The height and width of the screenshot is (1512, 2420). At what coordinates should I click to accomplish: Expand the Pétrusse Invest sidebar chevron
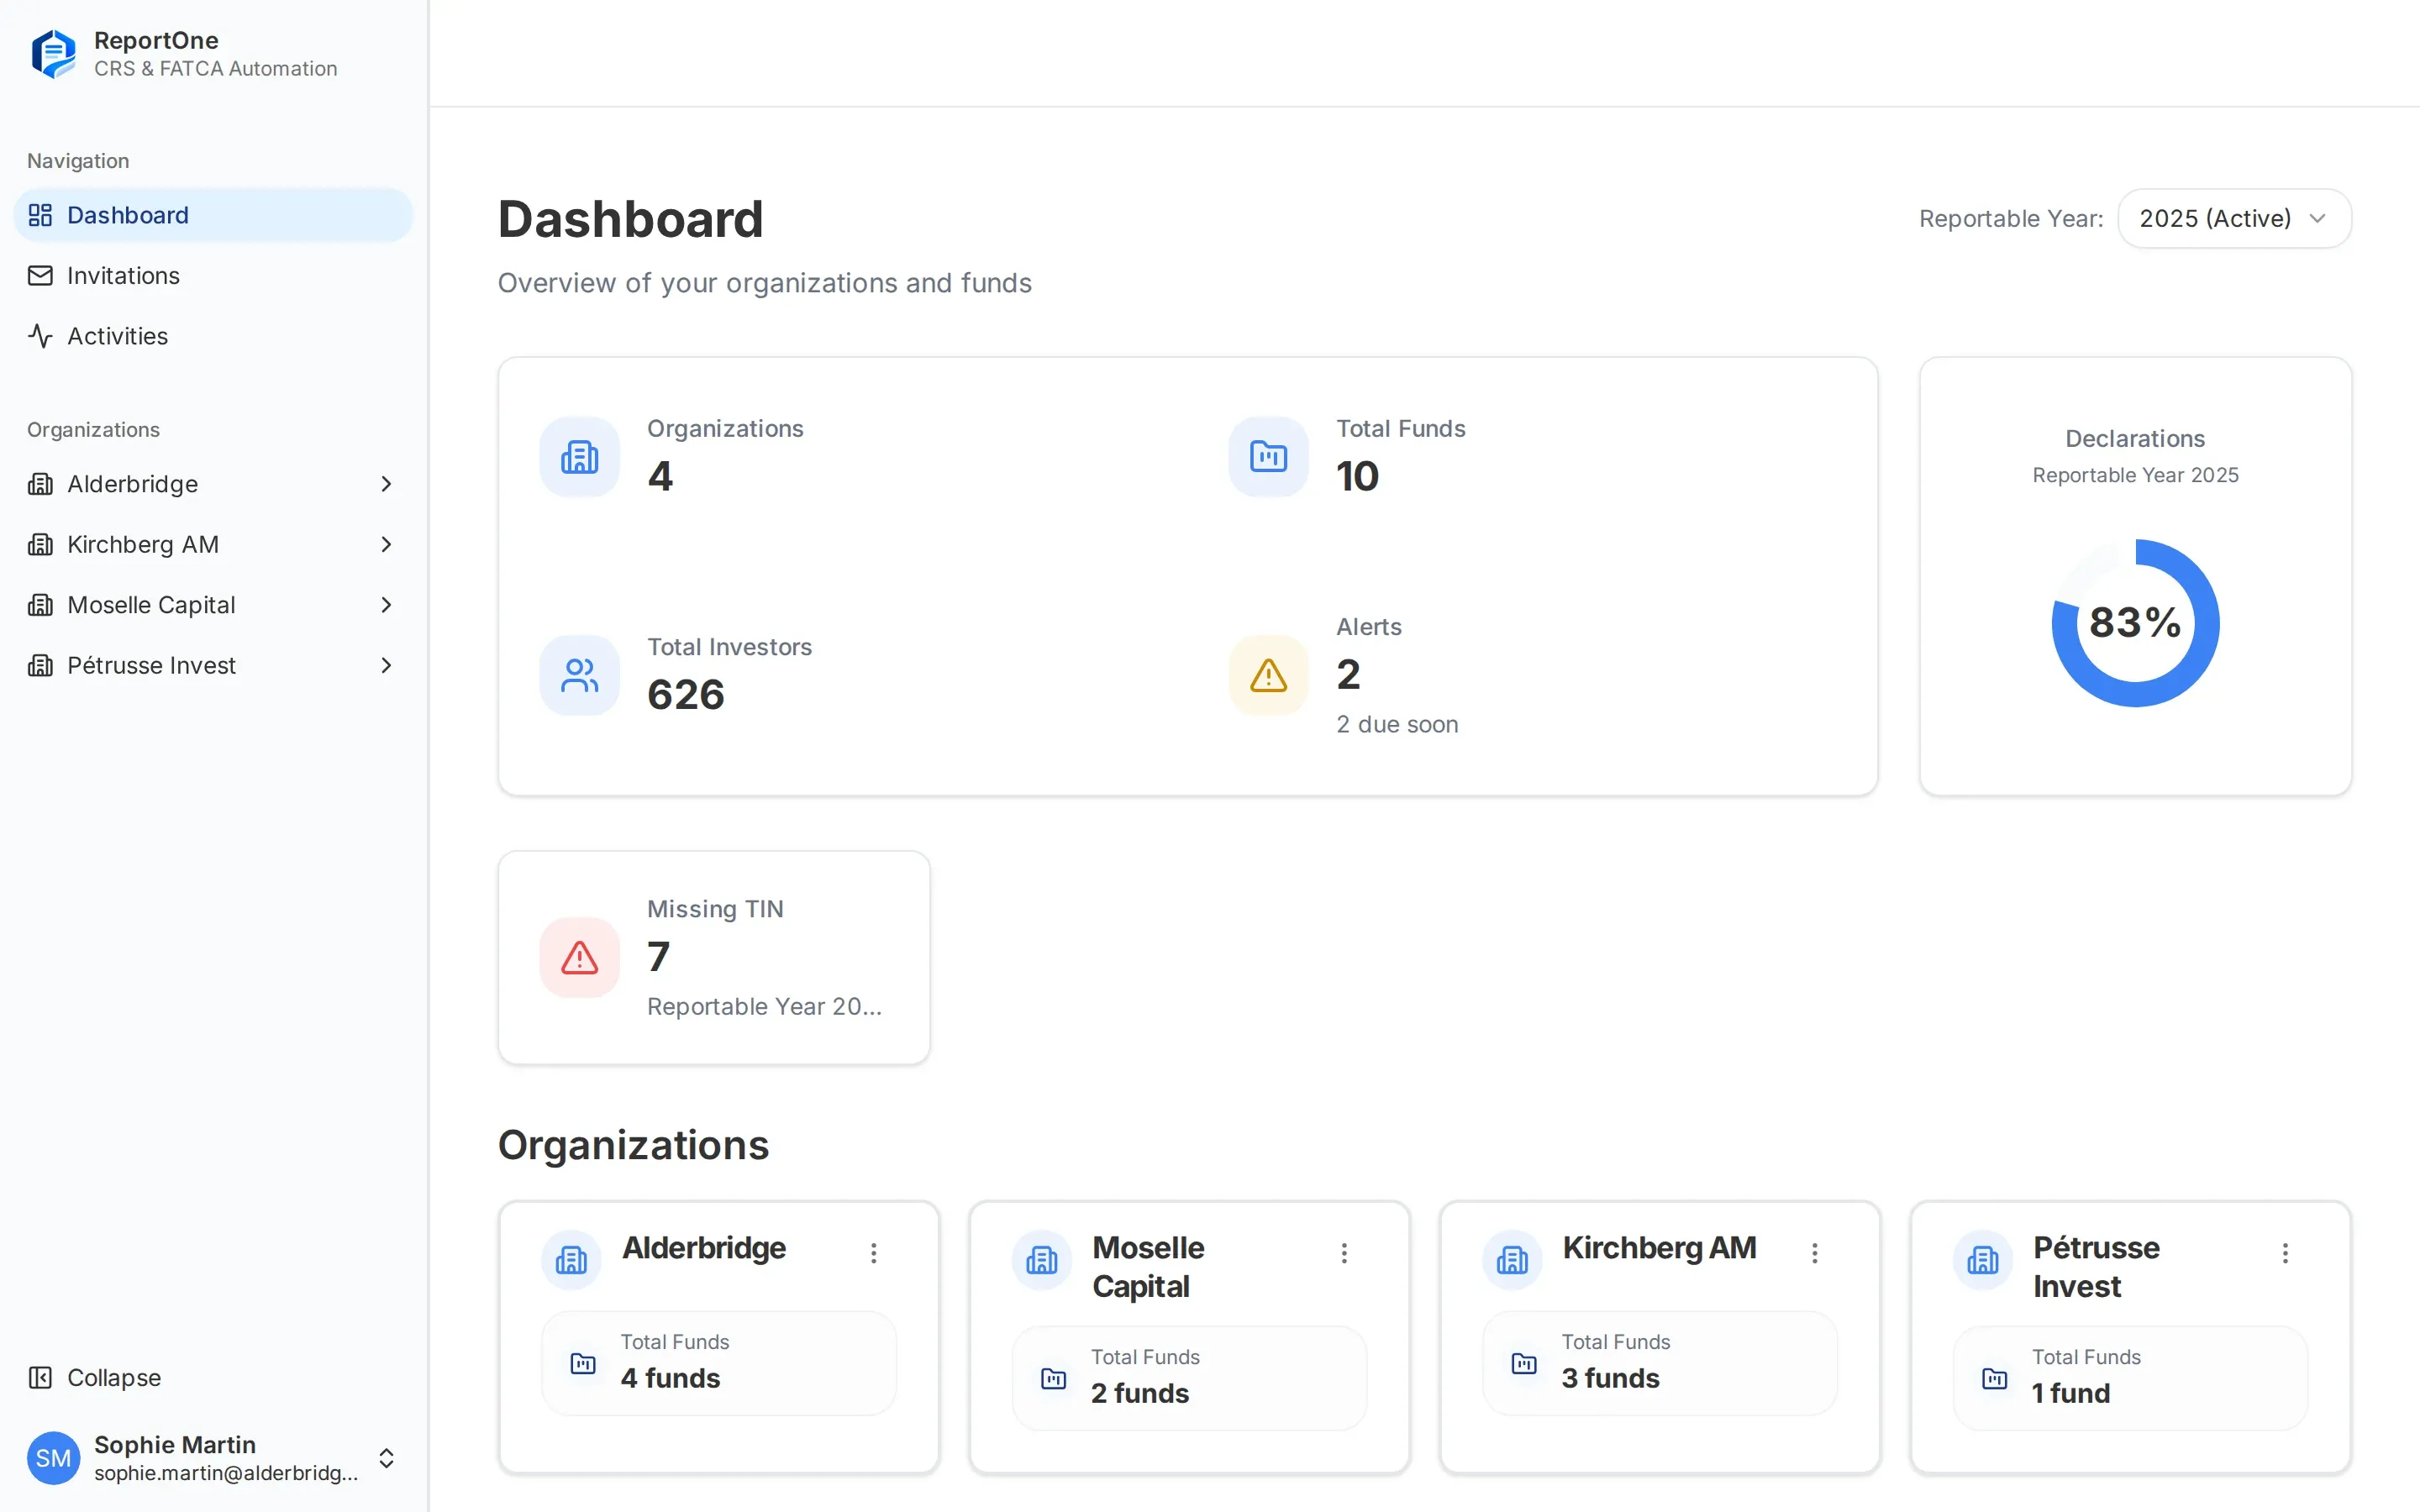(386, 665)
